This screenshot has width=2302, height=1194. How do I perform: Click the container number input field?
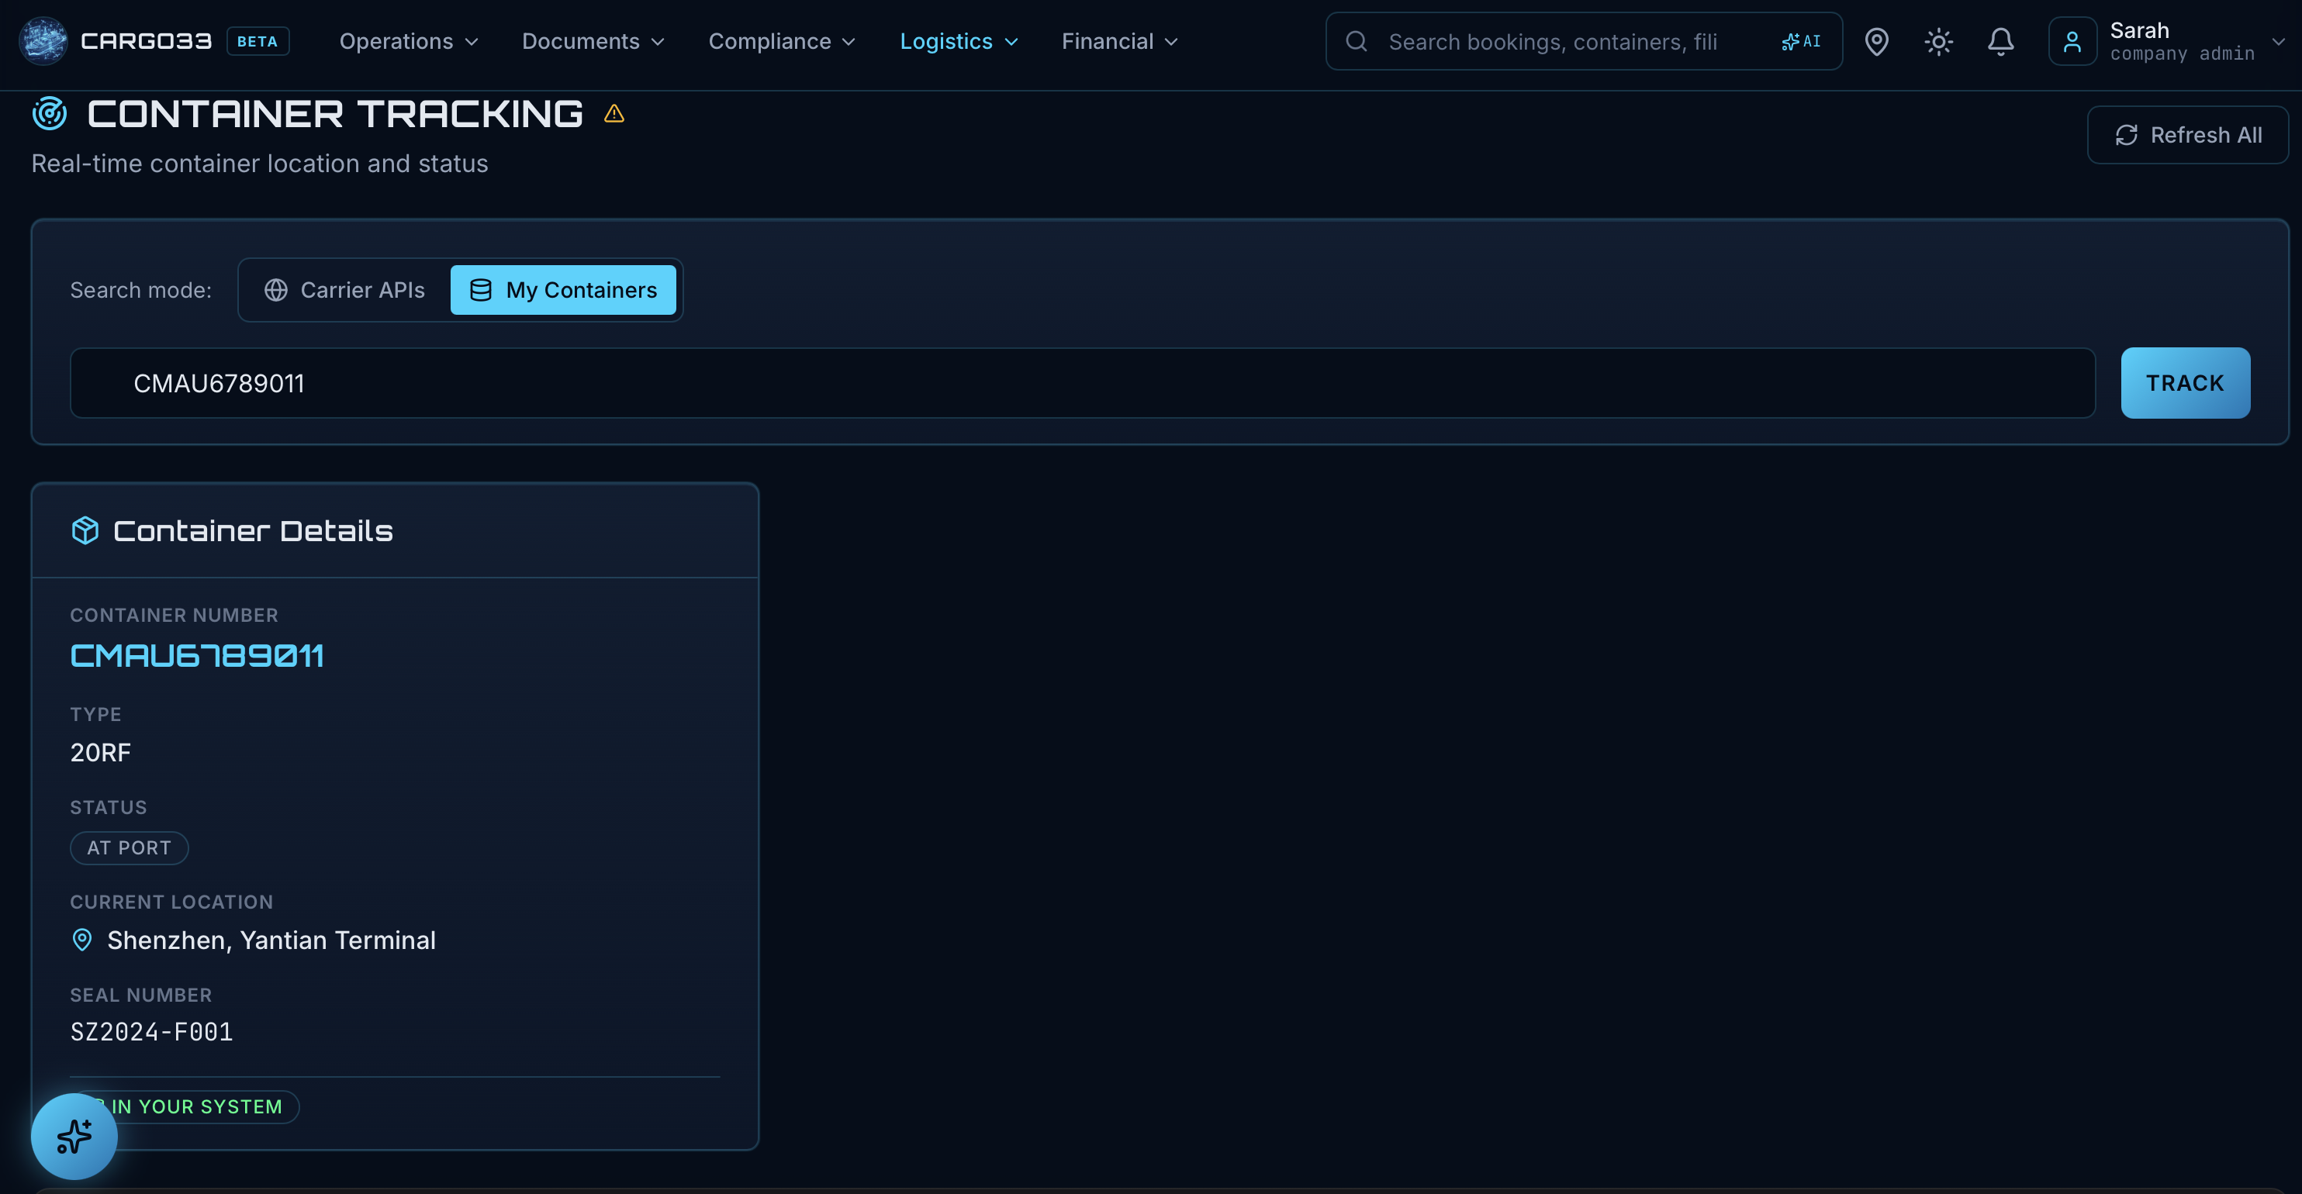(x=1081, y=383)
